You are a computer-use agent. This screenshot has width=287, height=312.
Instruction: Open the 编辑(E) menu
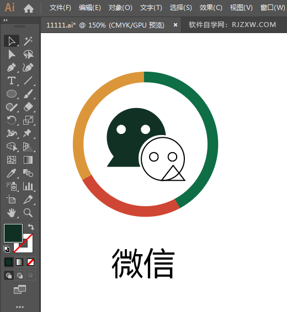point(89,8)
